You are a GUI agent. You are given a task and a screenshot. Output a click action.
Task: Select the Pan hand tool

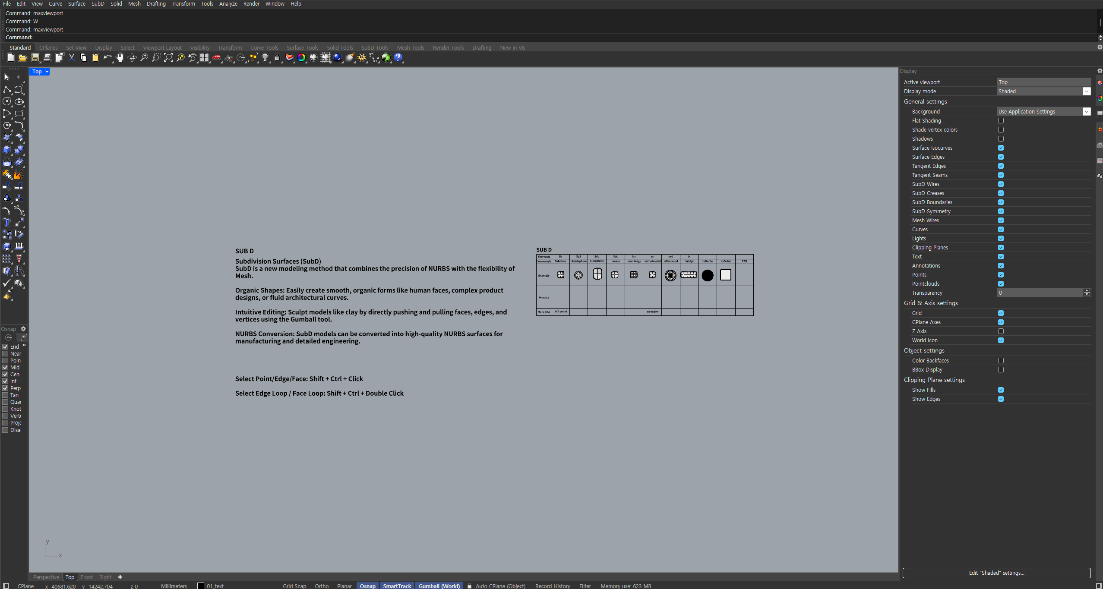[120, 58]
